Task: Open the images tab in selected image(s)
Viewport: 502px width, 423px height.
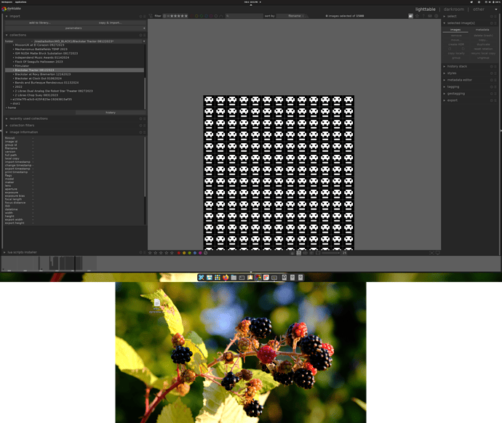Action: point(455,29)
